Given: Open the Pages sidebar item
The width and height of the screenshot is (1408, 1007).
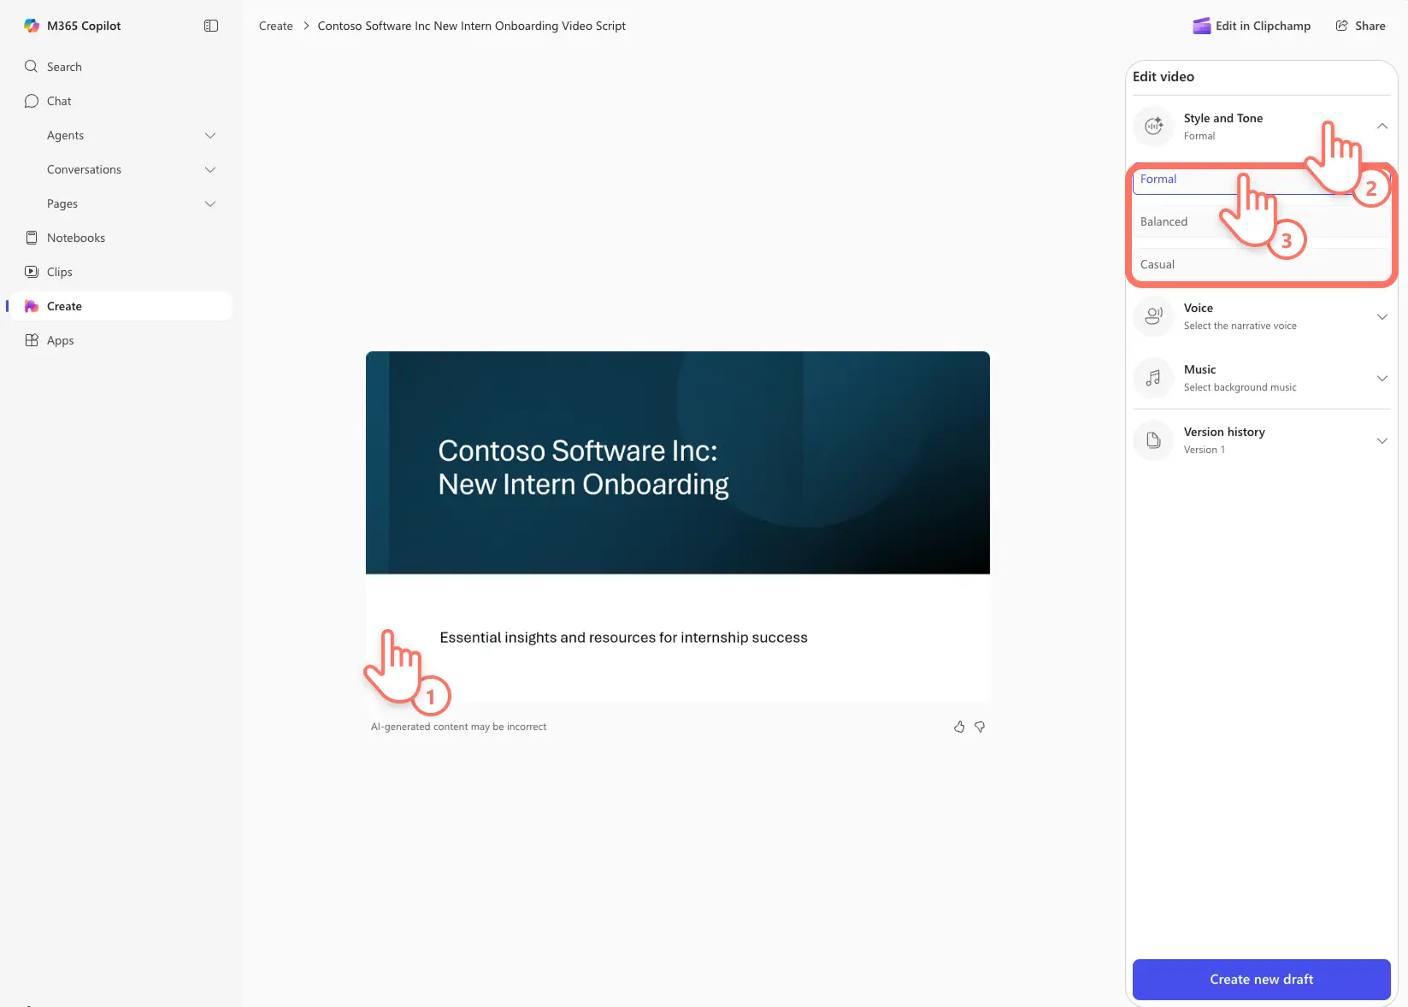Looking at the screenshot, I should coord(120,203).
